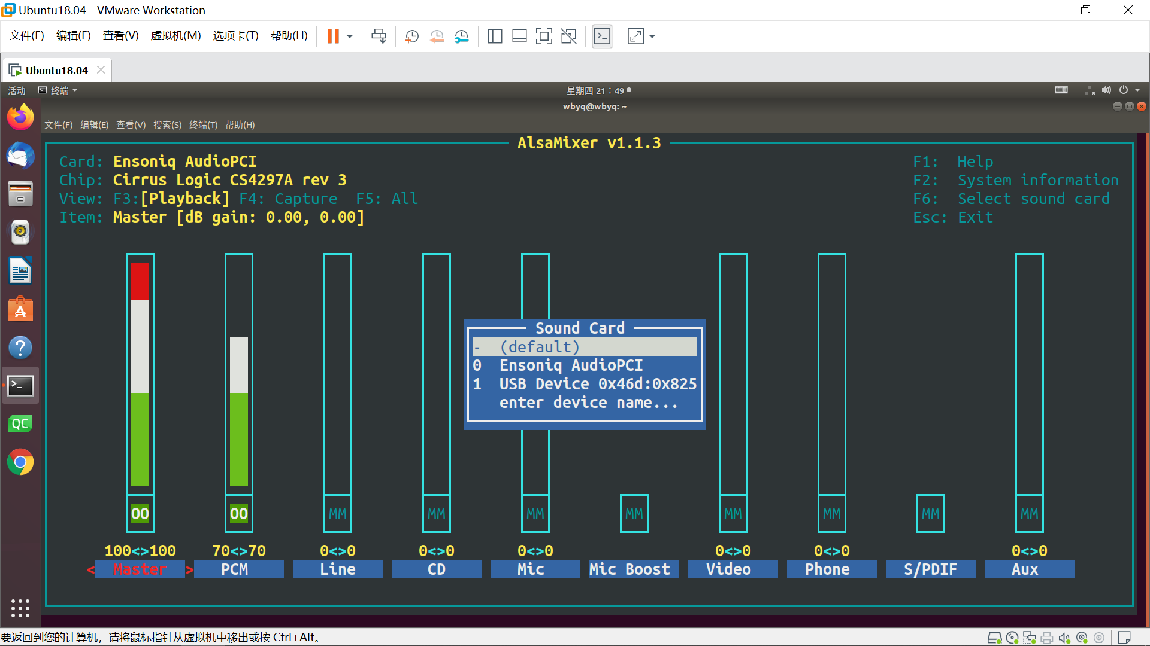Open Firefox from the Ubuntu dock
The height and width of the screenshot is (646, 1150).
20,117
